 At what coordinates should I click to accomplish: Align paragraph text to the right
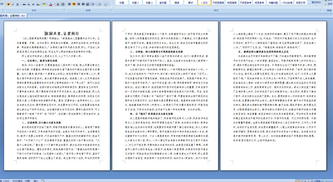point(79,4)
